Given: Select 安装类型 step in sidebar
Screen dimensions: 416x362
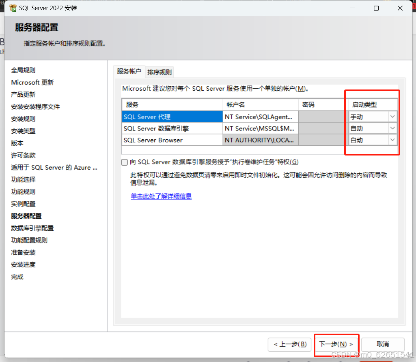Looking at the screenshot, I should point(23,131).
